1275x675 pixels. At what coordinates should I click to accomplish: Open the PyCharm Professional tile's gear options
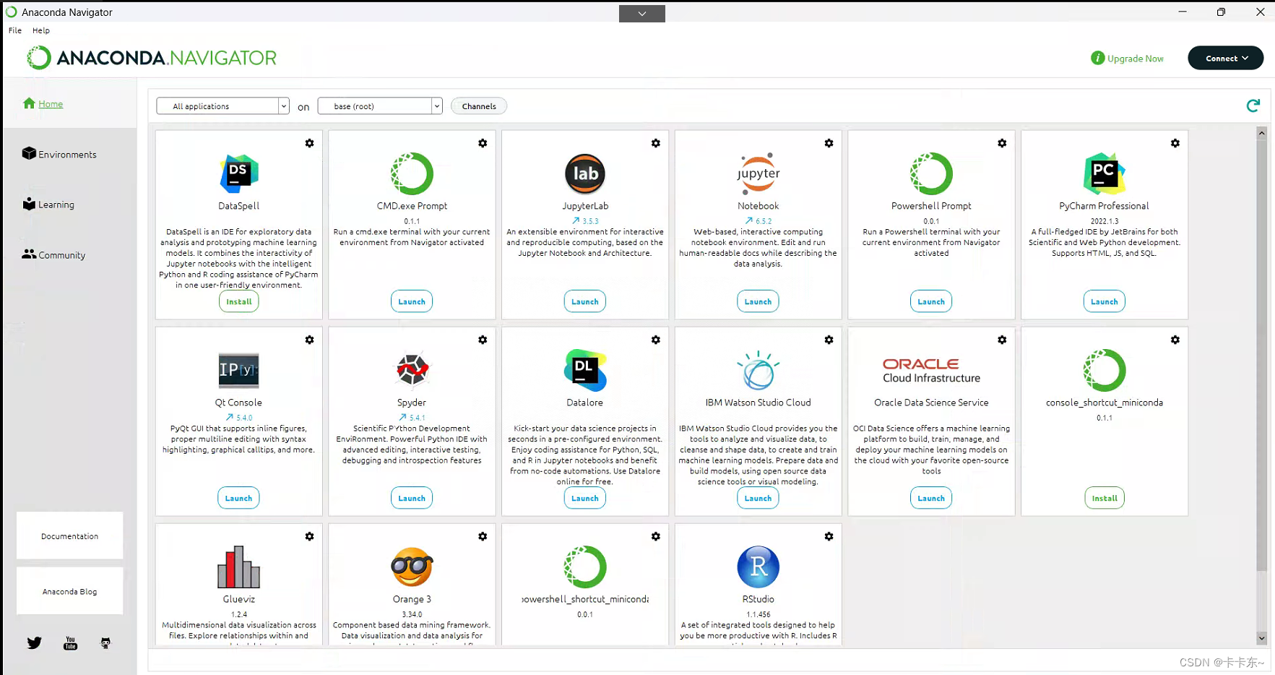click(1175, 143)
